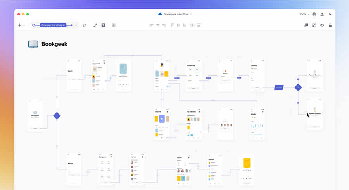This screenshot has height=190, width=349.
Task: Click the distribute horizontally icon
Action: click(192, 25)
